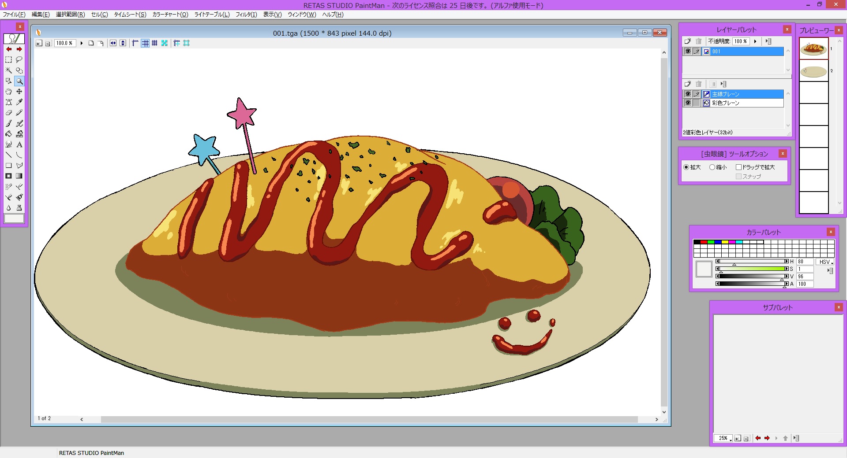Image resolution: width=847 pixels, height=458 pixels.
Task: Pick the Eyedropper tool in toolbox
Action: pos(19,102)
